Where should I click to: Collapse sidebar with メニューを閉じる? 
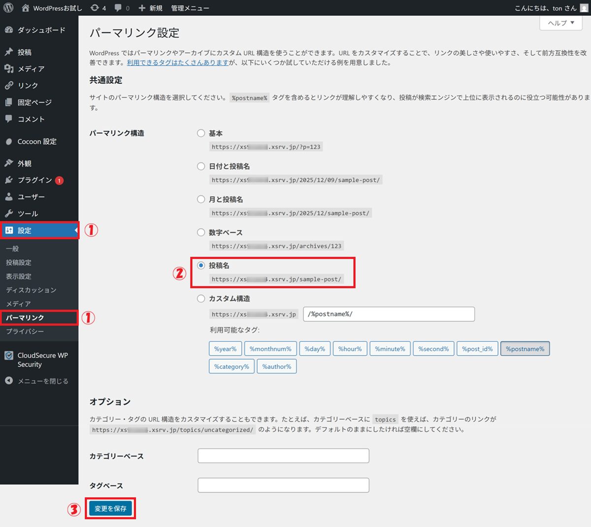click(42, 381)
